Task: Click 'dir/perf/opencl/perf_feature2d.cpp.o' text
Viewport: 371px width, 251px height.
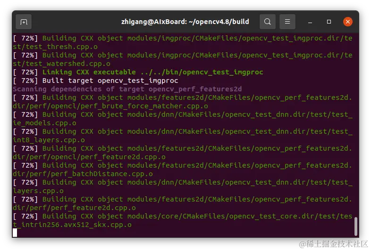Action: pyautogui.click(x=89, y=157)
